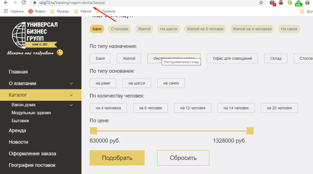This screenshot has width=313, height=174.
Task: Filter by на 14 человек
Action: coord(236,108)
